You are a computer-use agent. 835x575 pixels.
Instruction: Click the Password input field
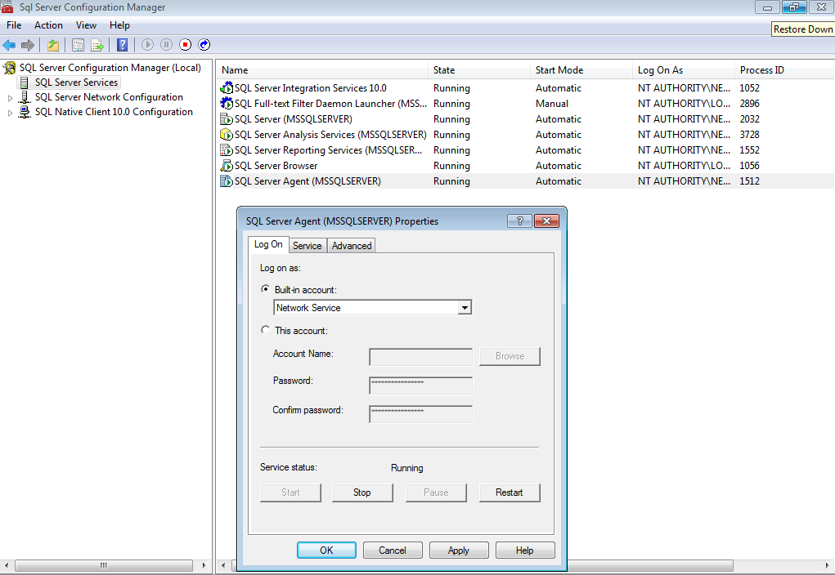pos(420,386)
